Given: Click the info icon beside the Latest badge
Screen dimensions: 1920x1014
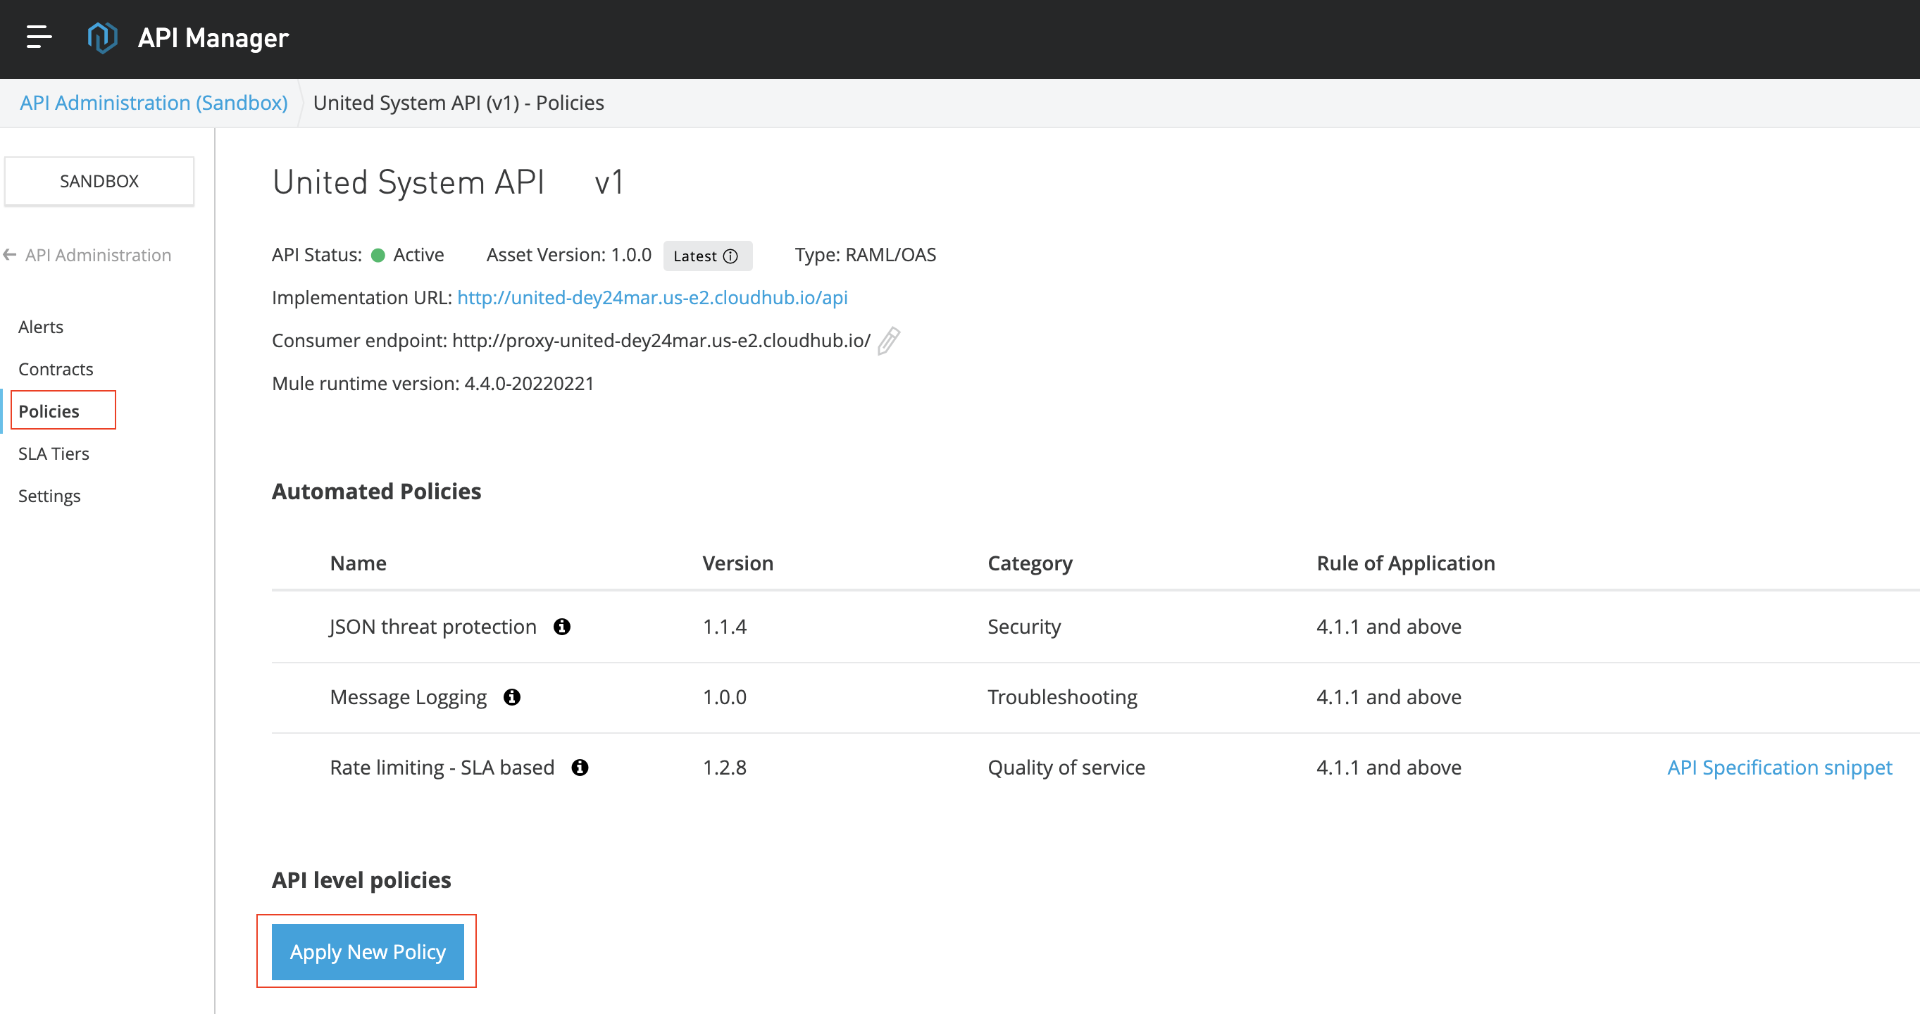Looking at the screenshot, I should (x=731, y=256).
